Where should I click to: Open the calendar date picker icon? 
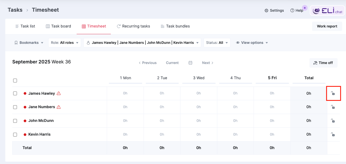pos(190,63)
